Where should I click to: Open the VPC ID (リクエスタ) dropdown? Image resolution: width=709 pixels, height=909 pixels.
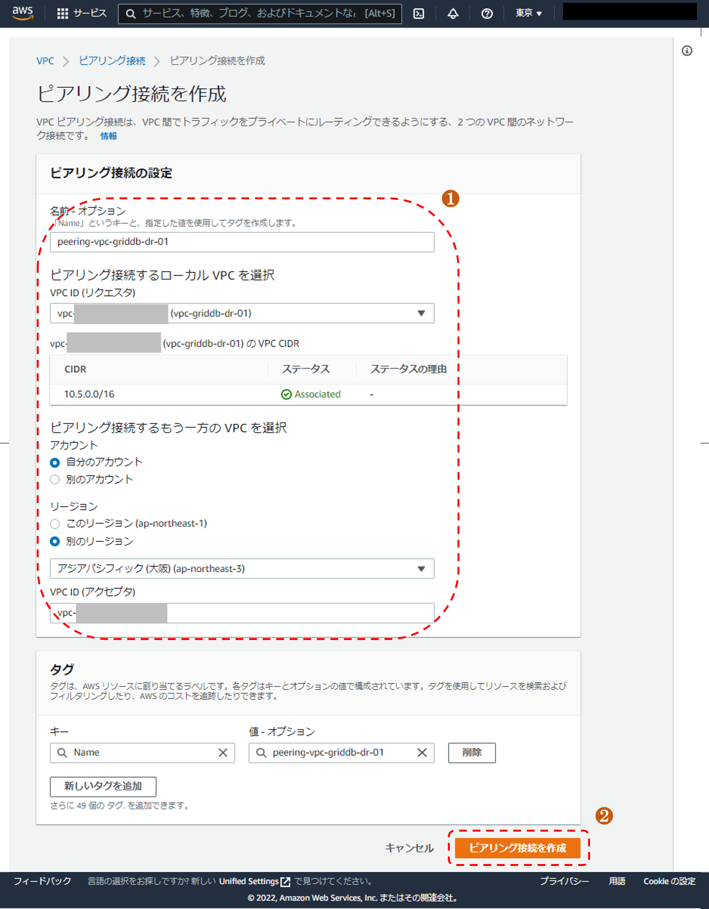(242, 313)
